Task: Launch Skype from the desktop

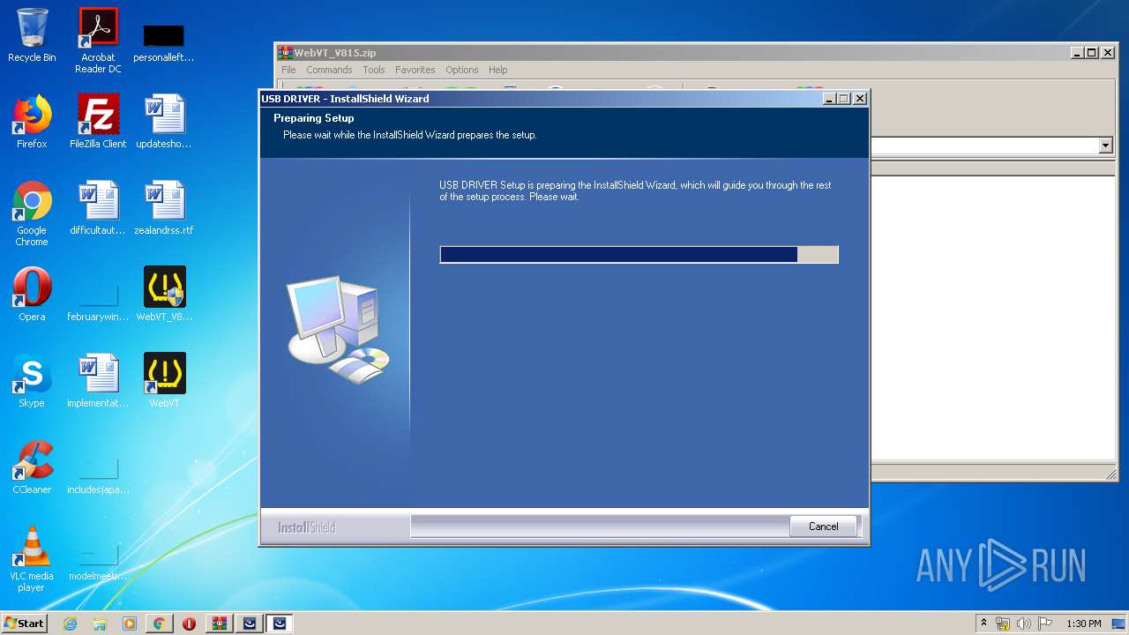Action: 32,381
